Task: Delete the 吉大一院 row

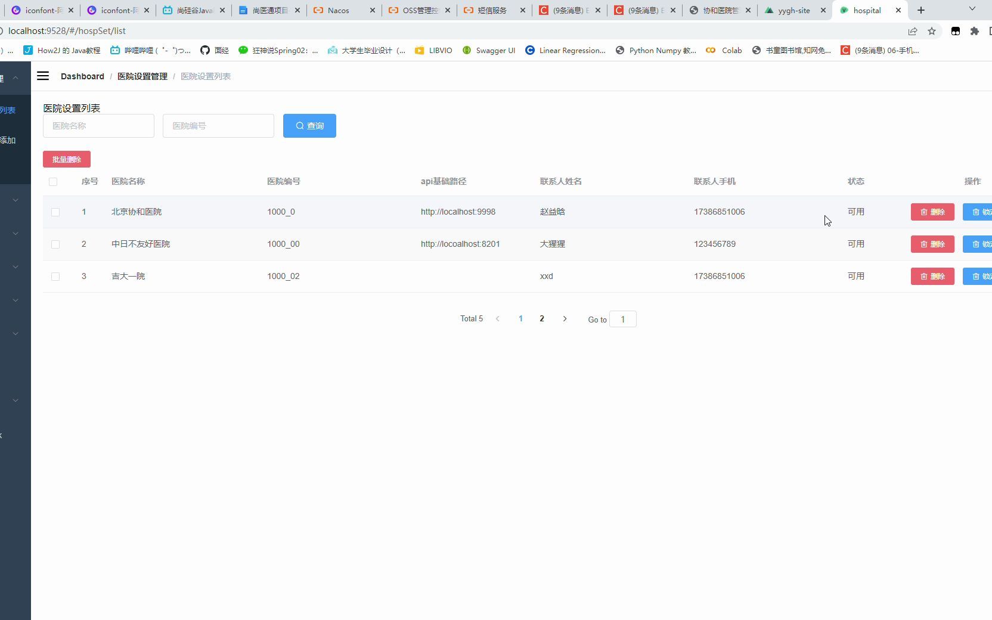Action: click(x=932, y=276)
